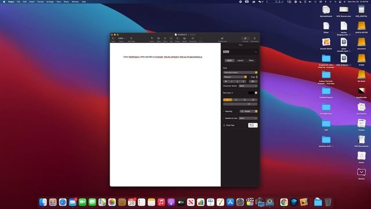Viewport: 371px width, 209px height.
Task: Click the font size stepper
Action: coord(257,77)
